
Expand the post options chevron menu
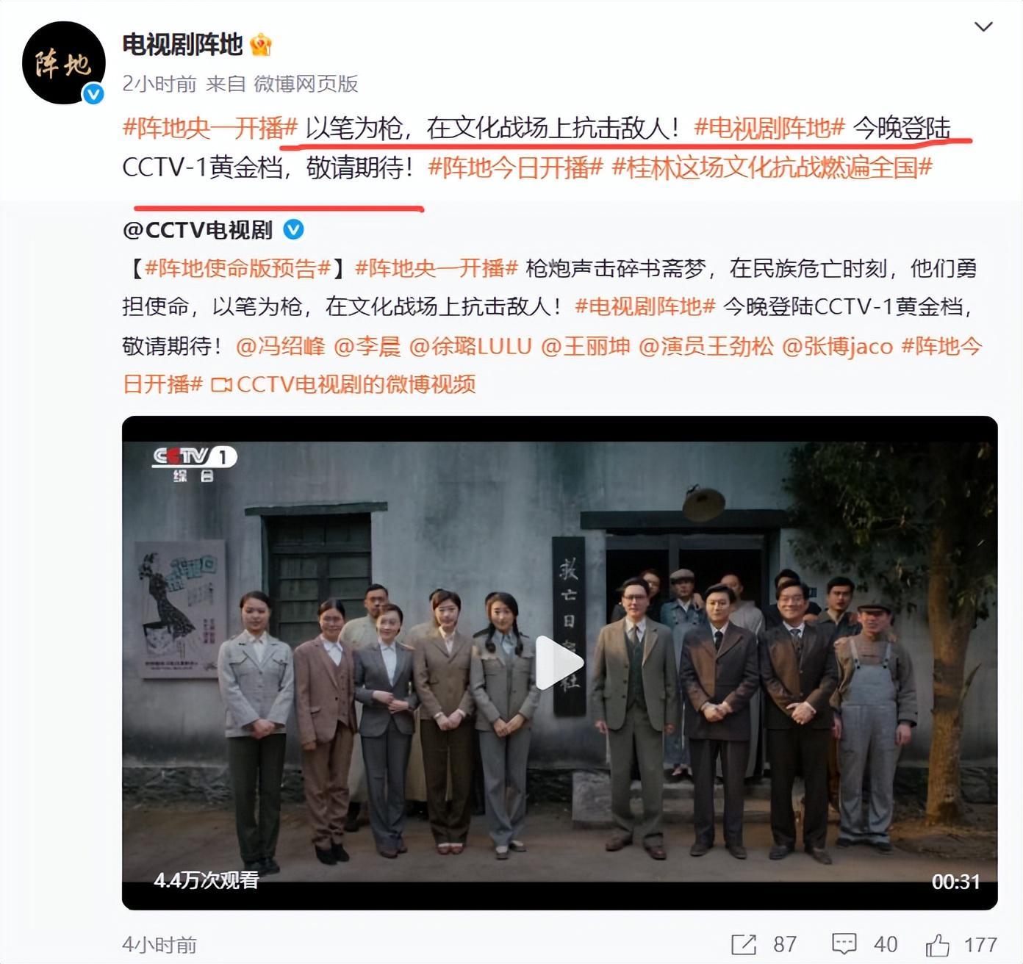pos(983,27)
